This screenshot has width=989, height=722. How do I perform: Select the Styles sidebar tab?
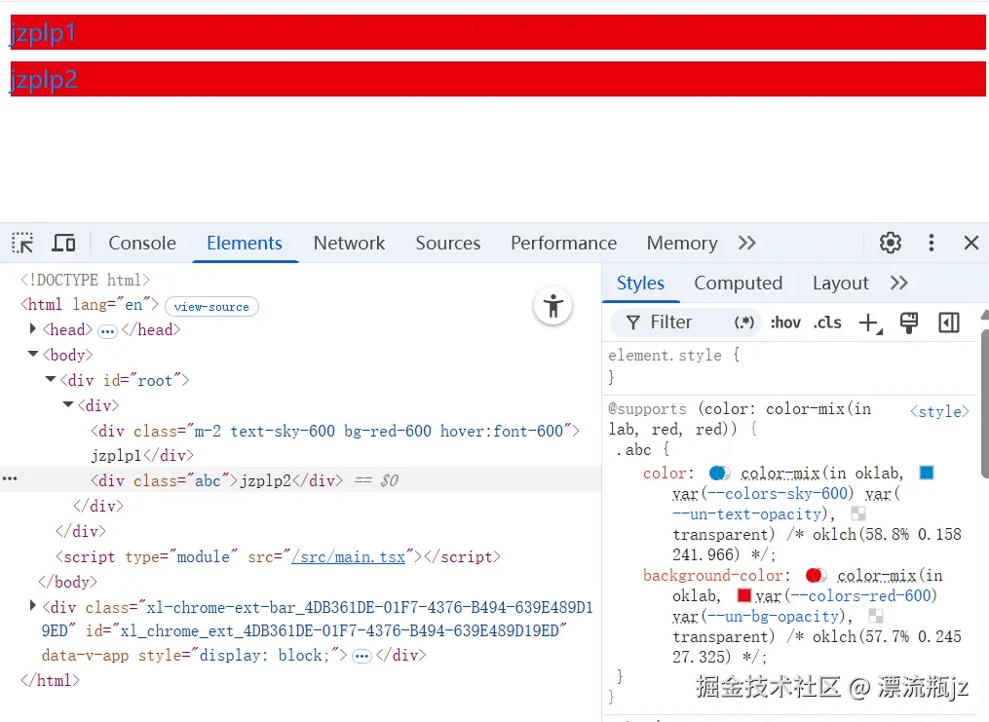click(640, 283)
